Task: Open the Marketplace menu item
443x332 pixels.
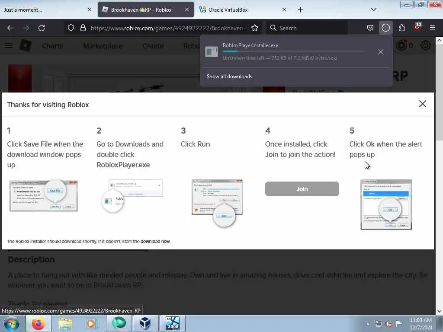Action: pos(103,46)
